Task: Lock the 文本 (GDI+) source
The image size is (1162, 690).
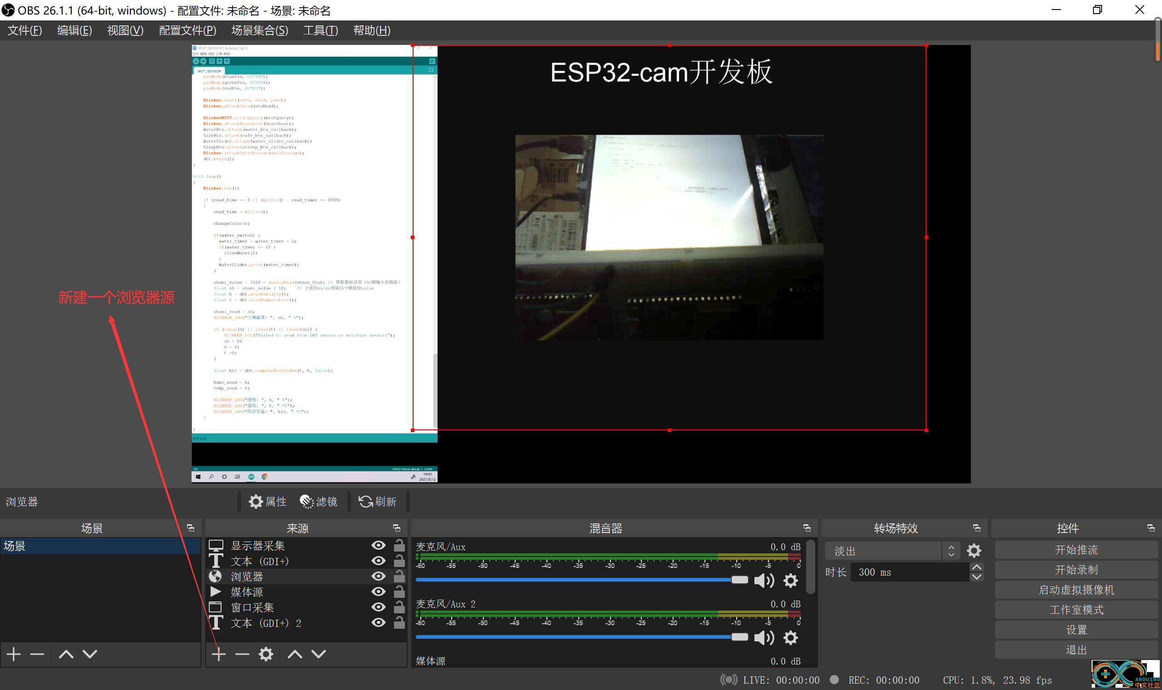Action: click(x=399, y=561)
